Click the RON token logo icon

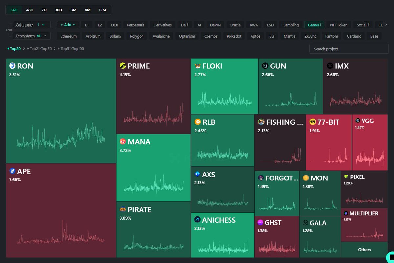[x=12, y=66]
